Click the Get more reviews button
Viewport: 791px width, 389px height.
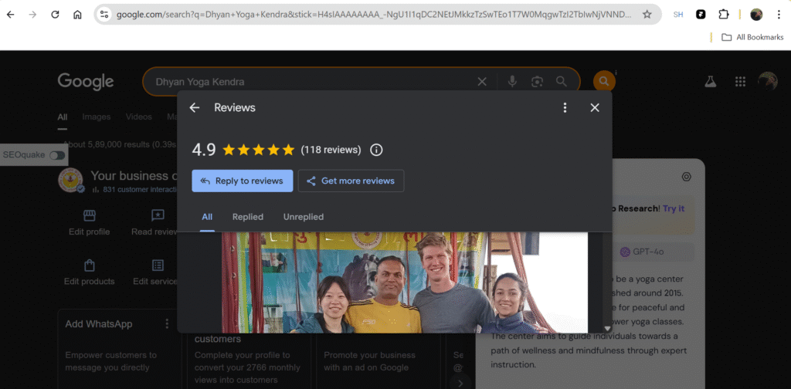pyautogui.click(x=351, y=181)
